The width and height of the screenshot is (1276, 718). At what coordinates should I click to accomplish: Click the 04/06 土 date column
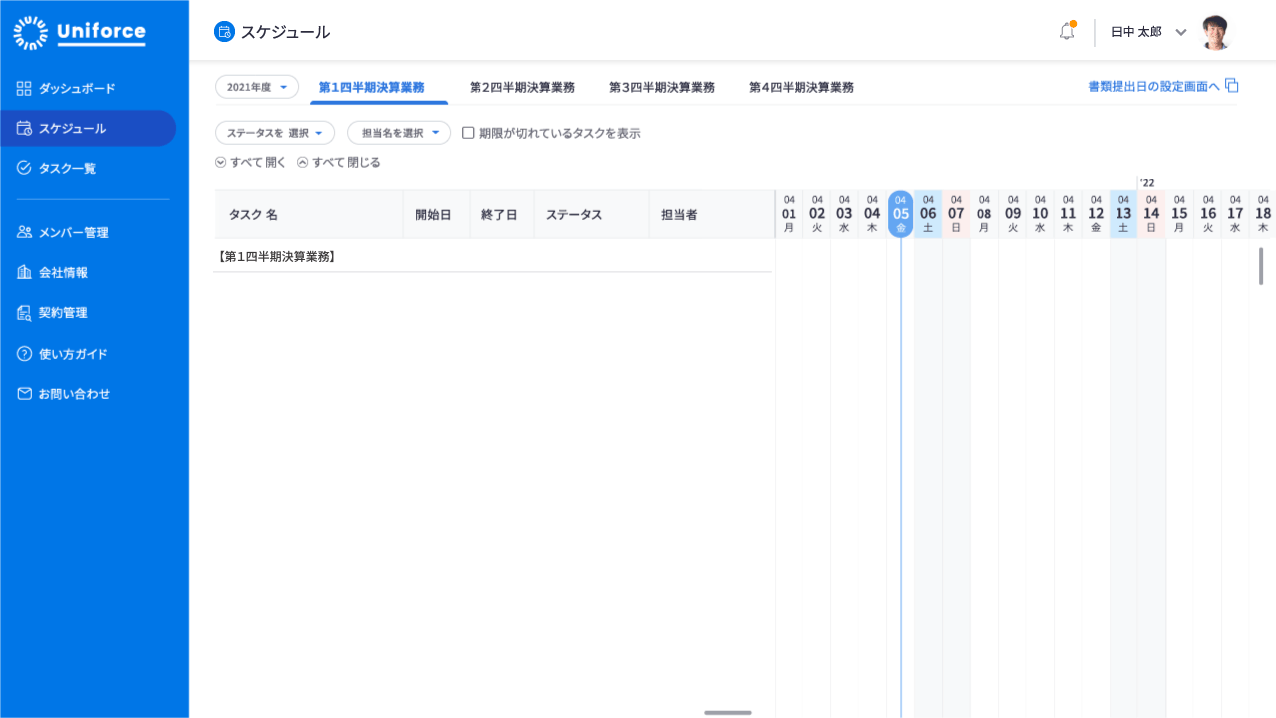[x=928, y=213]
